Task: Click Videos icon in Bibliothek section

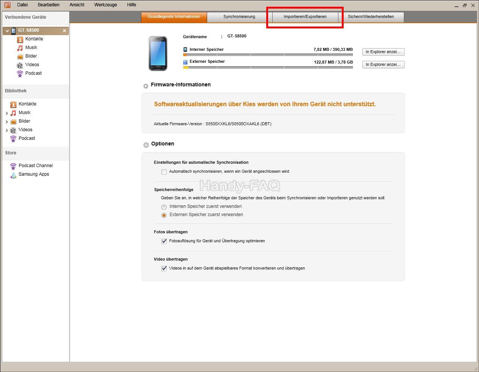Action: pyautogui.click(x=13, y=130)
